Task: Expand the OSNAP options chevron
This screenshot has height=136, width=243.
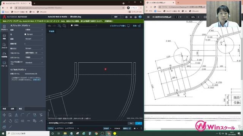Action: click(x=110, y=128)
